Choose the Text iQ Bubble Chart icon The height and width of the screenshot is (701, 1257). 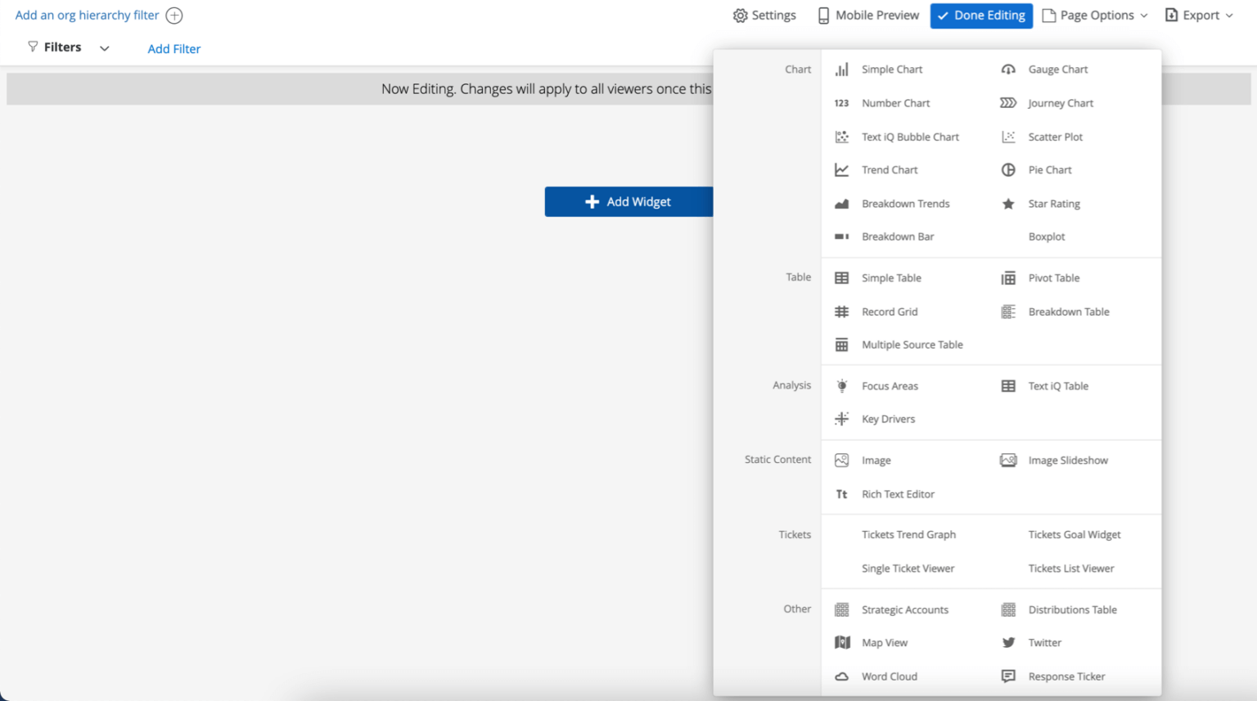click(841, 137)
